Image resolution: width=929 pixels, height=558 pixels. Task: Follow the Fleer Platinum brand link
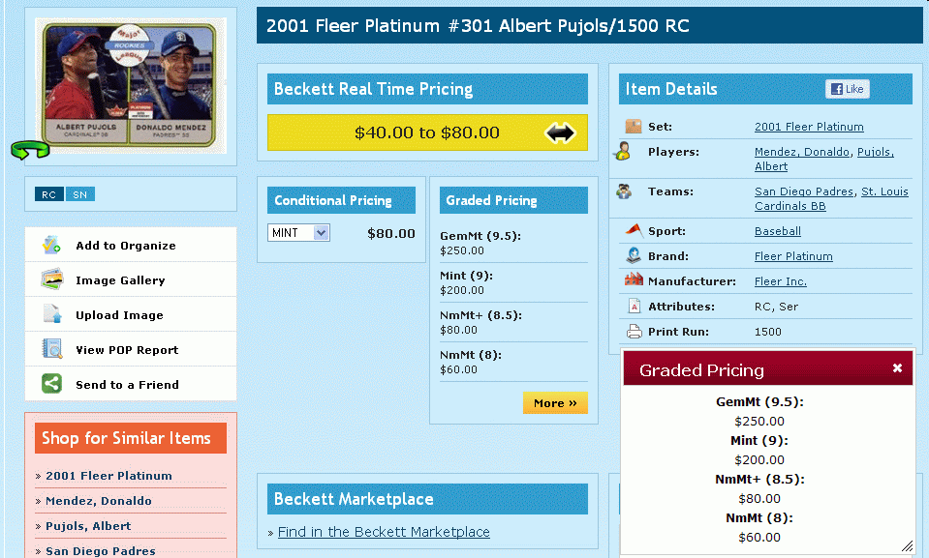[x=793, y=257]
